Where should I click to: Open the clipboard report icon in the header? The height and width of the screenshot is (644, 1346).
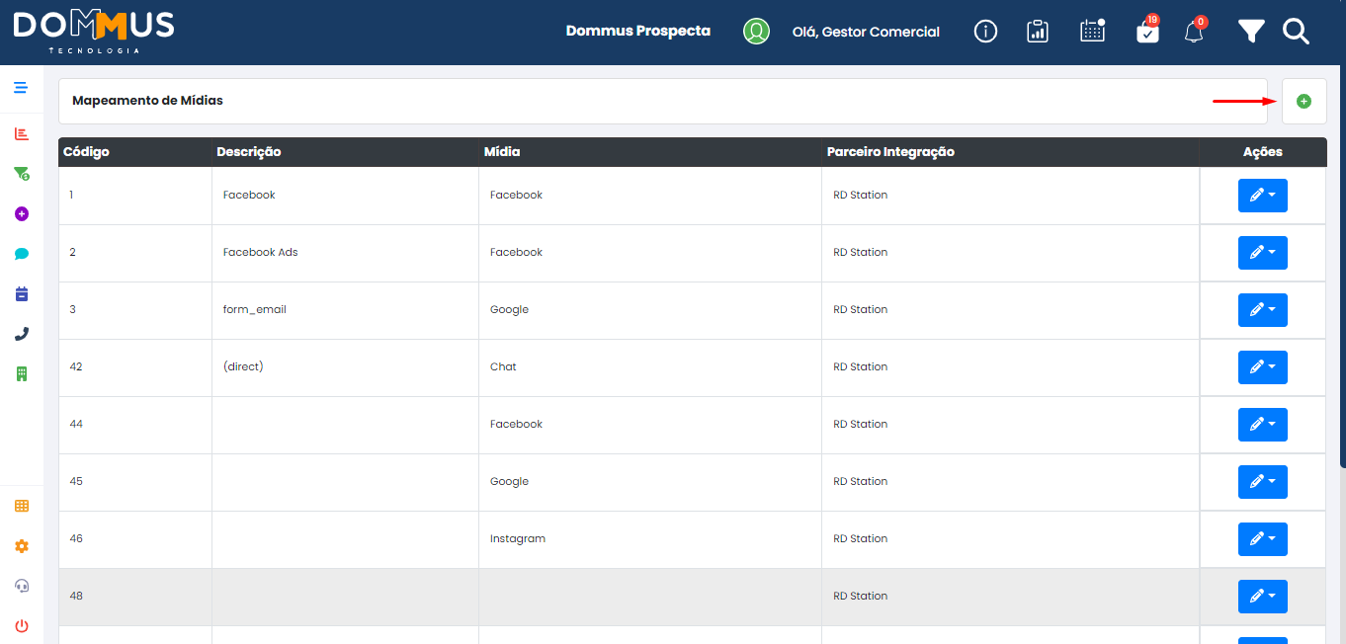coord(1037,32)
